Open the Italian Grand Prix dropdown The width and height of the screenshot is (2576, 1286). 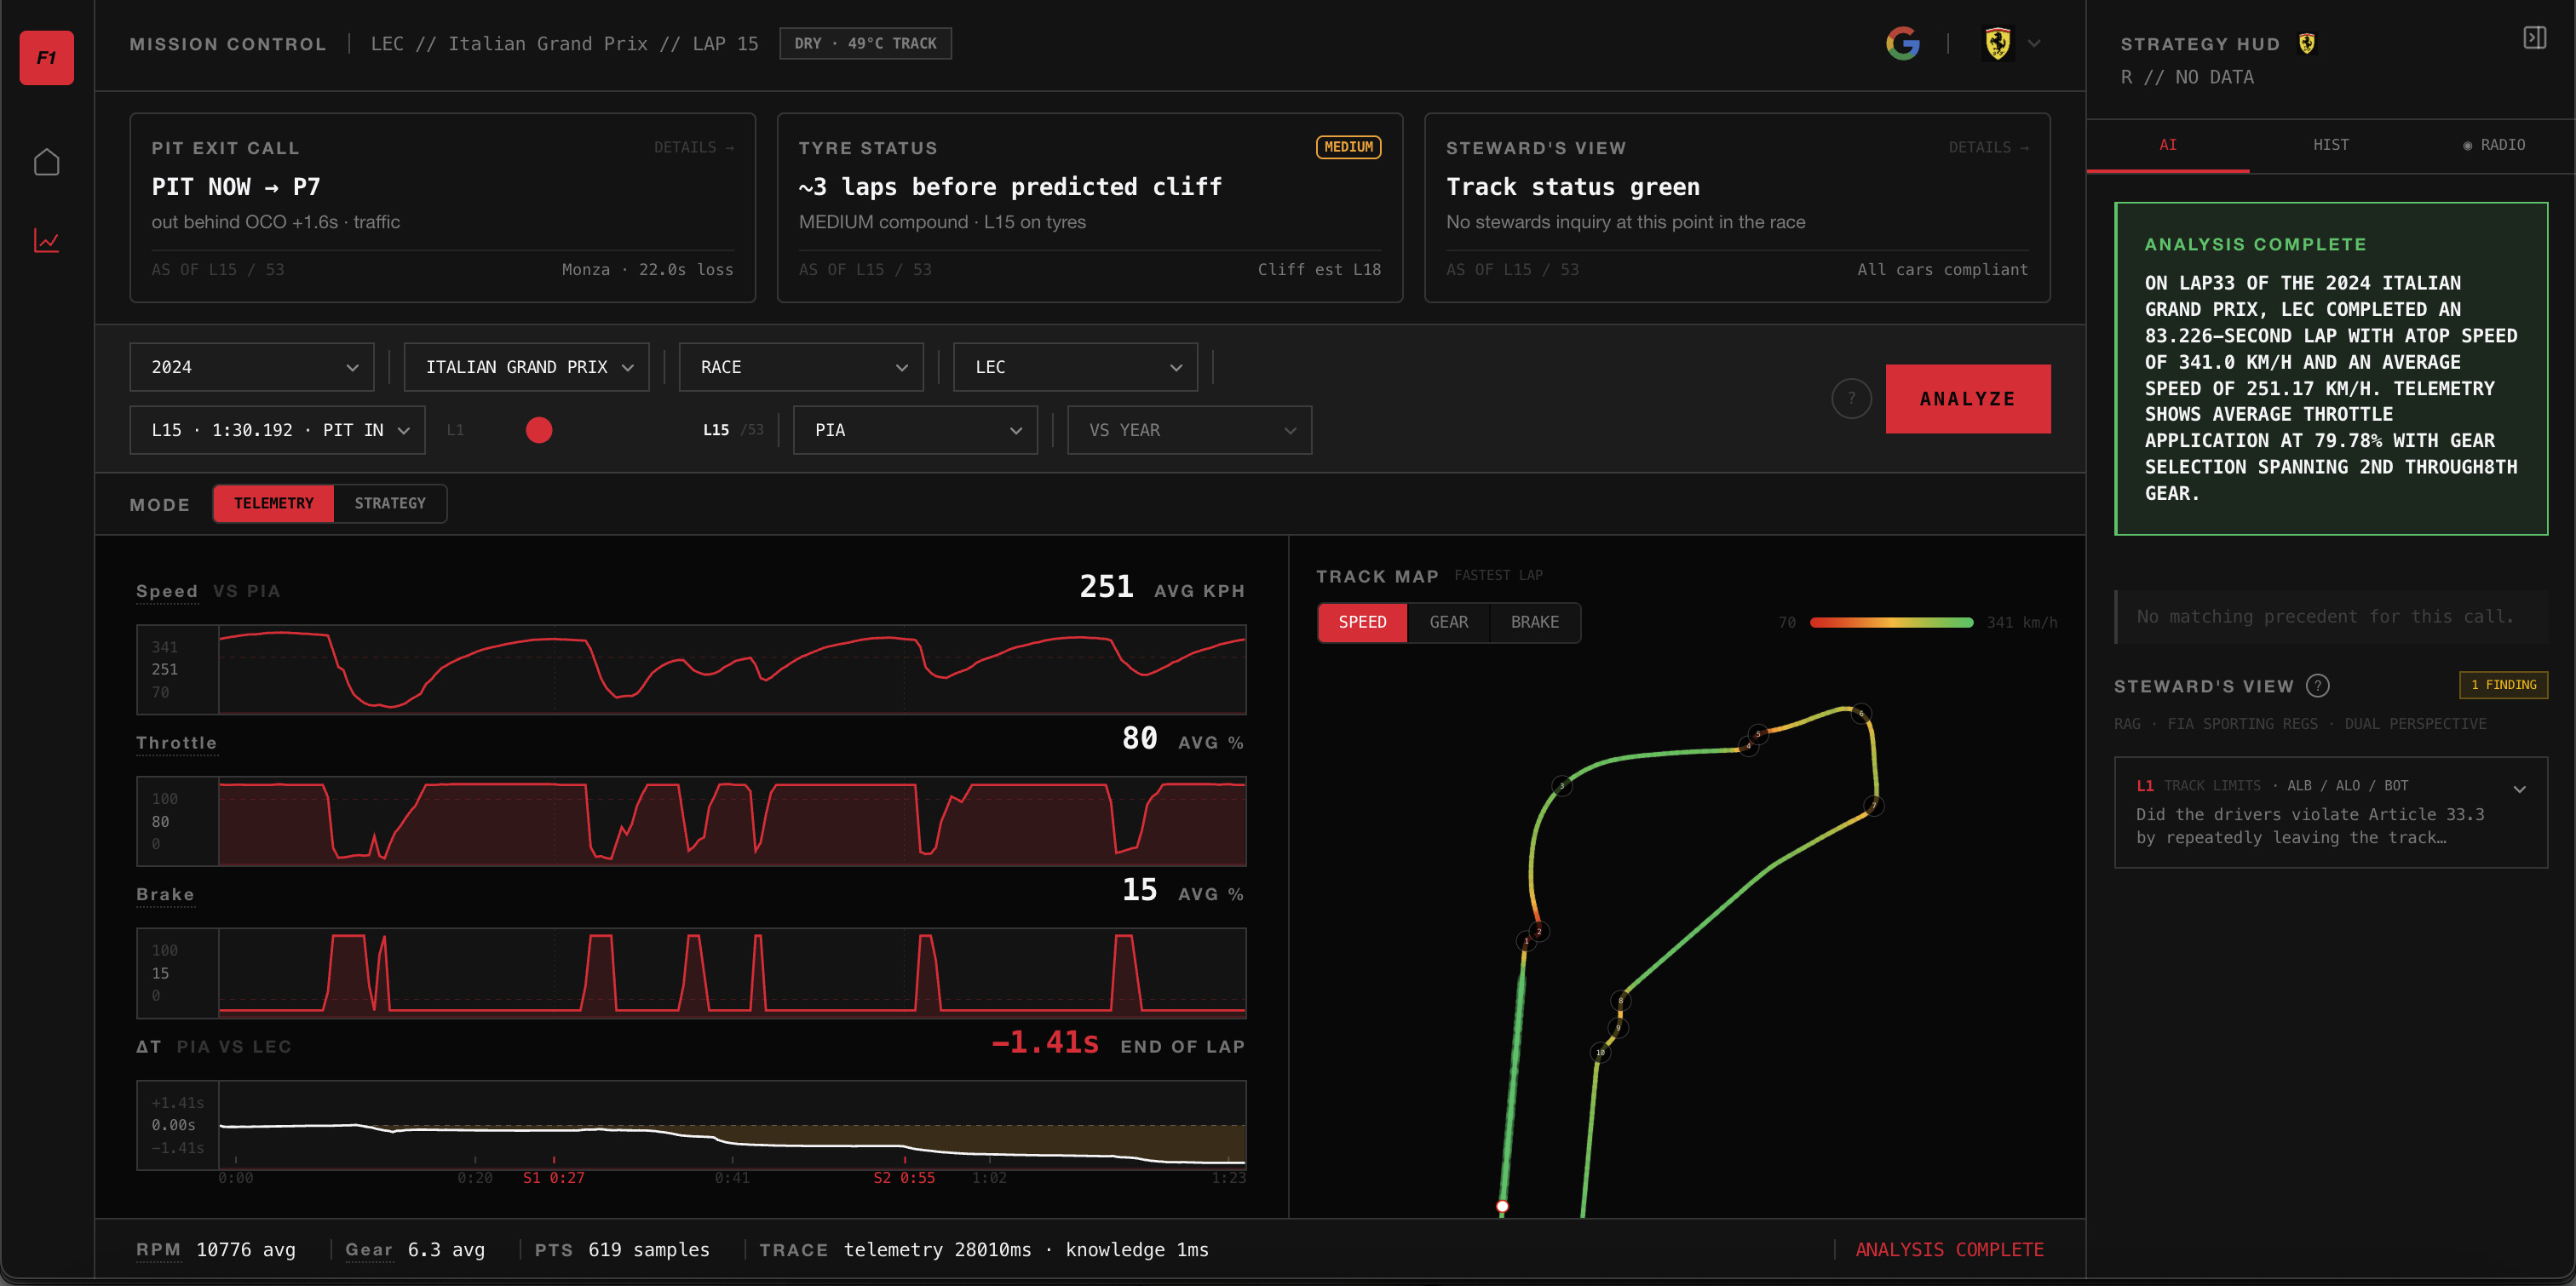[526, 367]
